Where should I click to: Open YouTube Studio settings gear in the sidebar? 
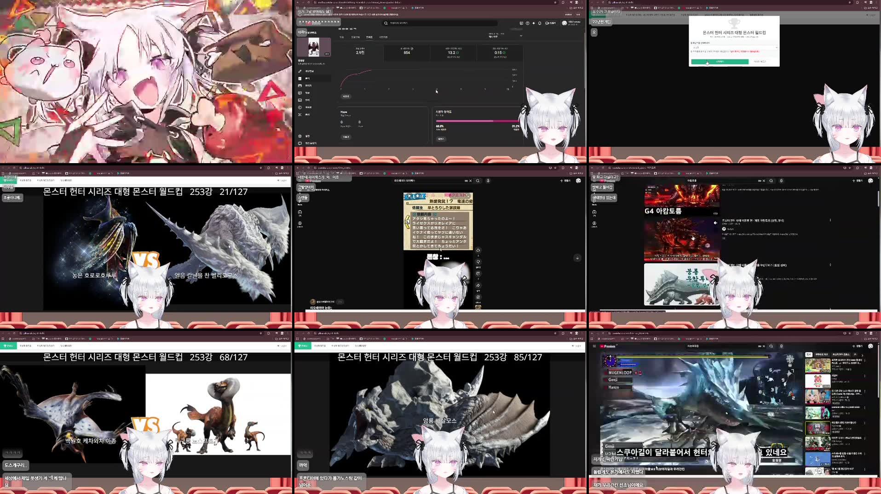coord(299,136)
